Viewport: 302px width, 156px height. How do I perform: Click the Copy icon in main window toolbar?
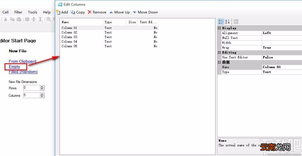(12, 19)
